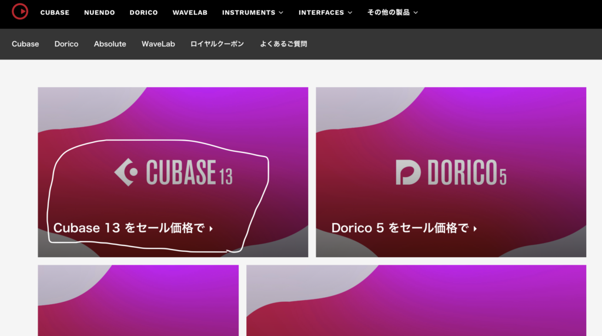Open the lower-left purple banner tile

pyautogui.click(x=138, y=300)
